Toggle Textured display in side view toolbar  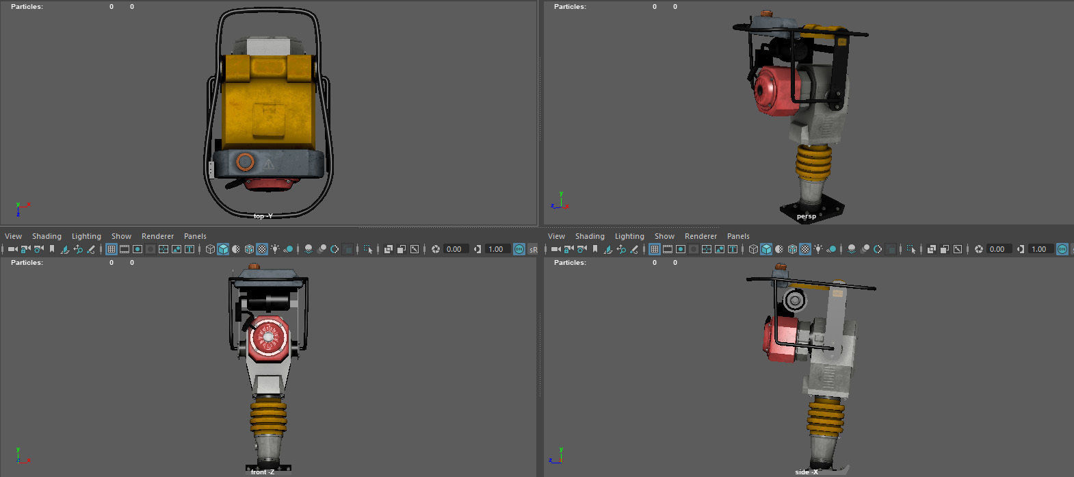(805, 249)
